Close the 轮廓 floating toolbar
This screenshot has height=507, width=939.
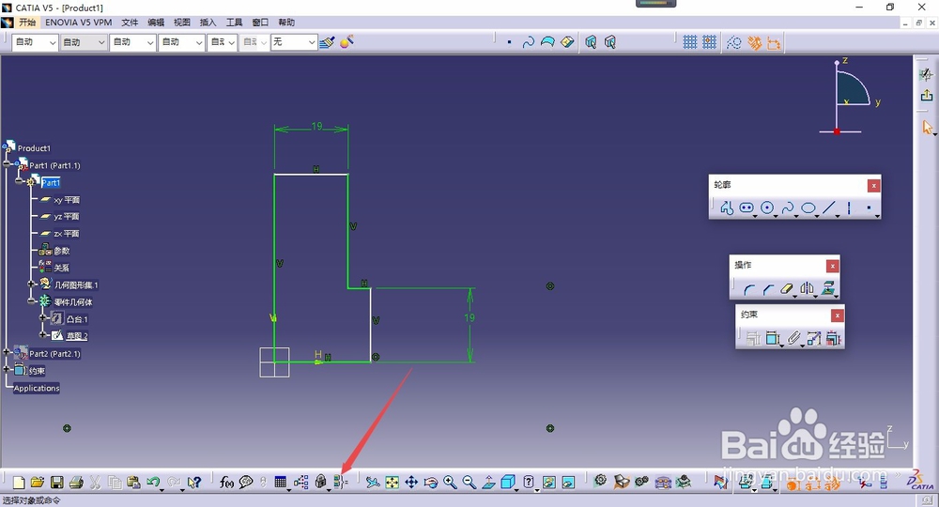point(873,186)
